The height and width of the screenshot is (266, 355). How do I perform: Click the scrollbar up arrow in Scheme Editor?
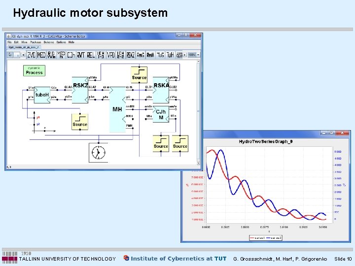point(198,62)
